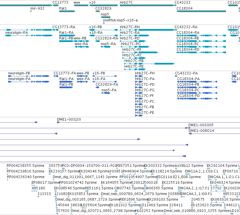Click the nop5 gene label
Screen dimensions: 240x215
pyautogui.click(x=105, y=14)
